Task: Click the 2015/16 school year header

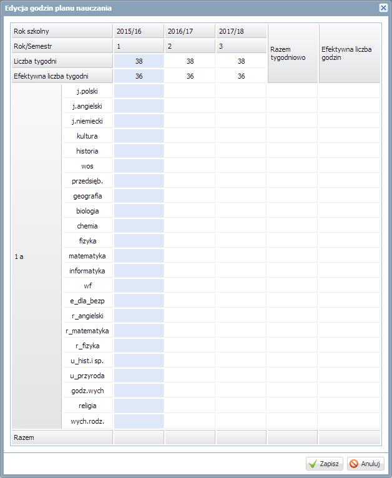Action: 139,31
